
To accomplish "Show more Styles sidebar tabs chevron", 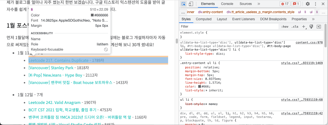I will [x=313, y=19].
